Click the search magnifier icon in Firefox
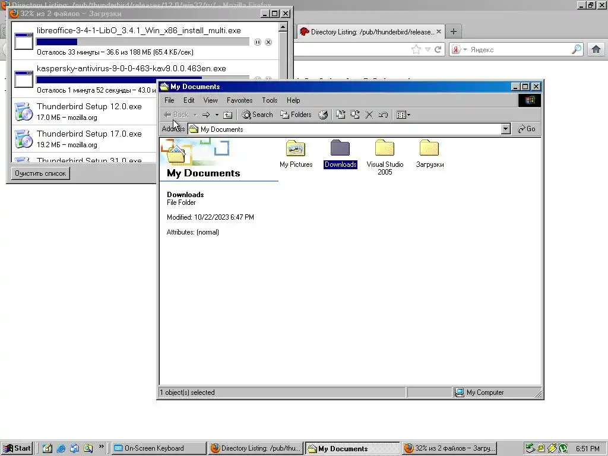 pos(577,49)
